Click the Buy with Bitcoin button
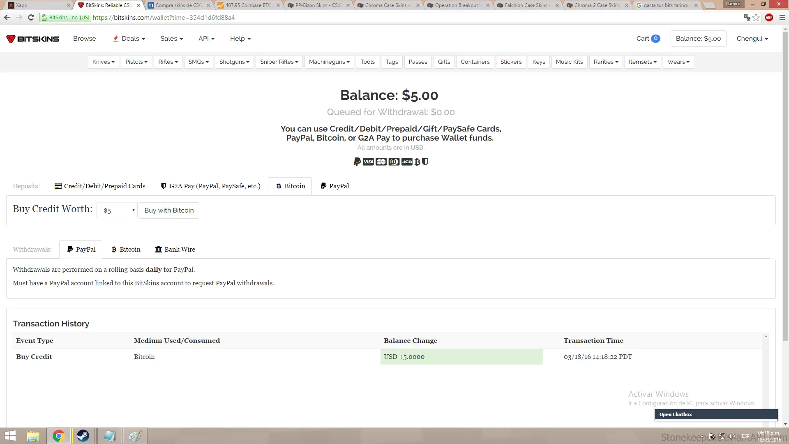This screenshot has width=789, height=444. 169,210
